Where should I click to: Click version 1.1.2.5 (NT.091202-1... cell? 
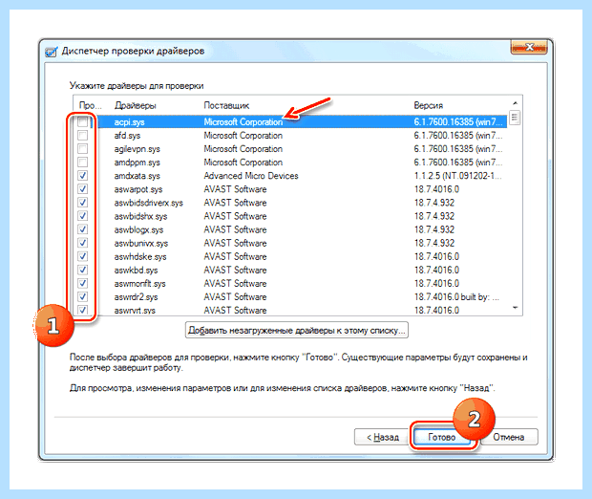[x=458, y=176]
